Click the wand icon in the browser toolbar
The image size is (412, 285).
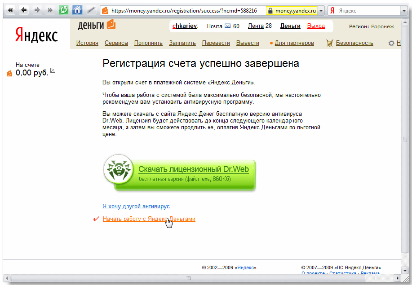(91, 10)
